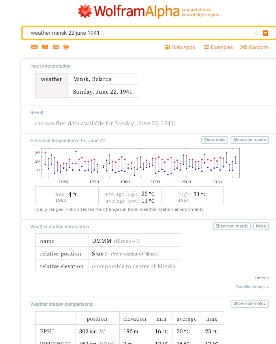Favorite this query with the star icon
The height and width of the screenshot is (344, 276).
coord(257,33)
